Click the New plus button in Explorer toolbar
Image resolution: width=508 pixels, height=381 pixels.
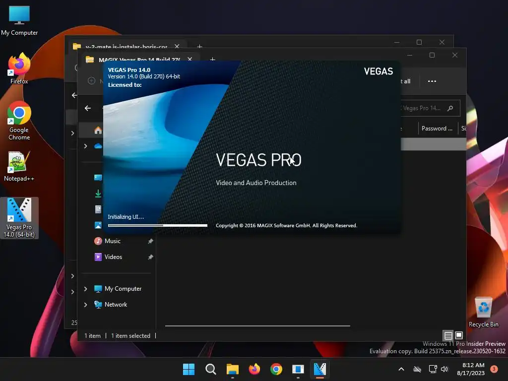[x=92, y=81]
